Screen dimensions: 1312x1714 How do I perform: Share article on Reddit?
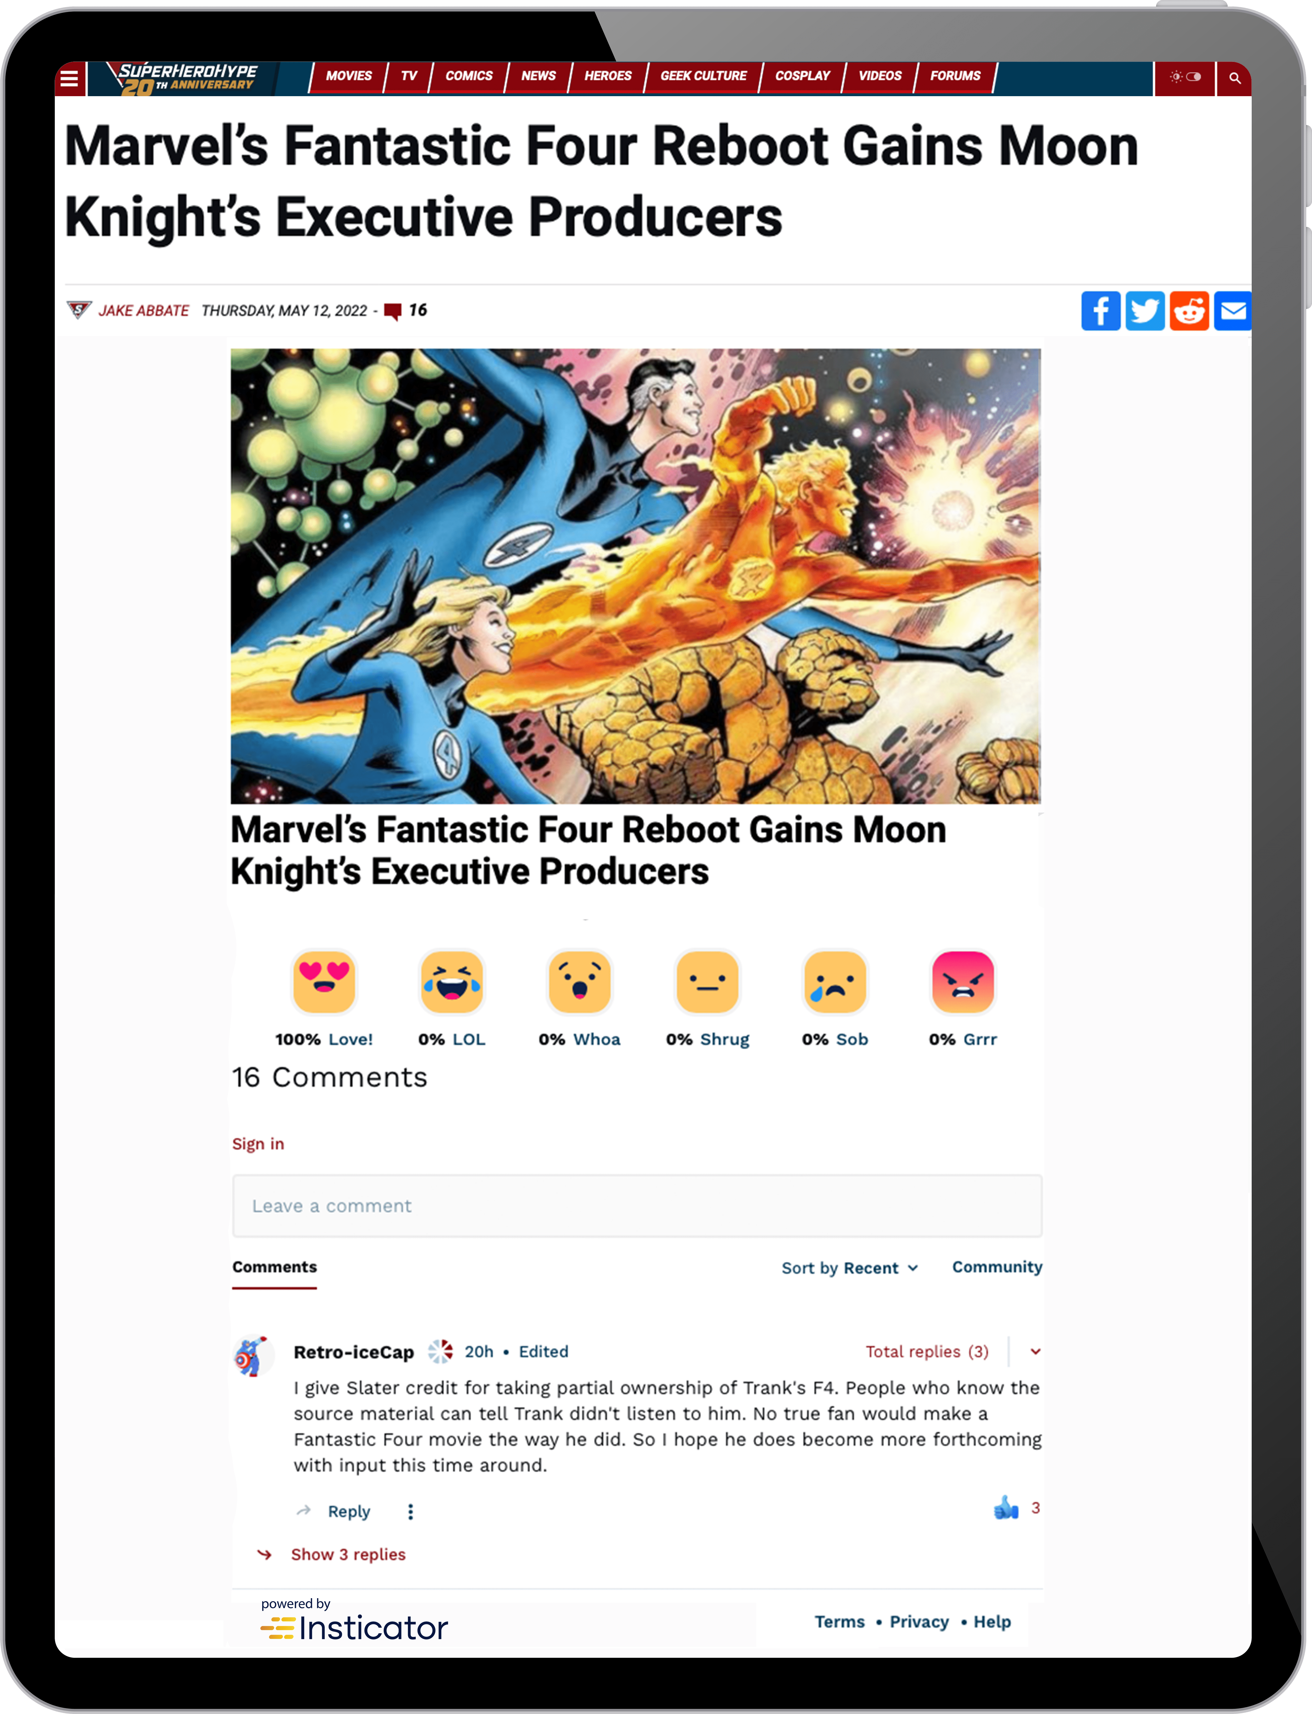(x=1189, y=311)
